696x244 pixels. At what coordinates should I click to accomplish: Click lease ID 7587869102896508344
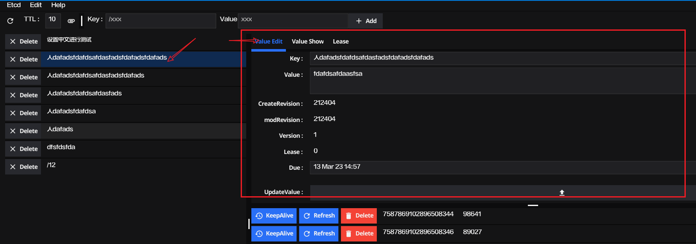click(418, 214)
